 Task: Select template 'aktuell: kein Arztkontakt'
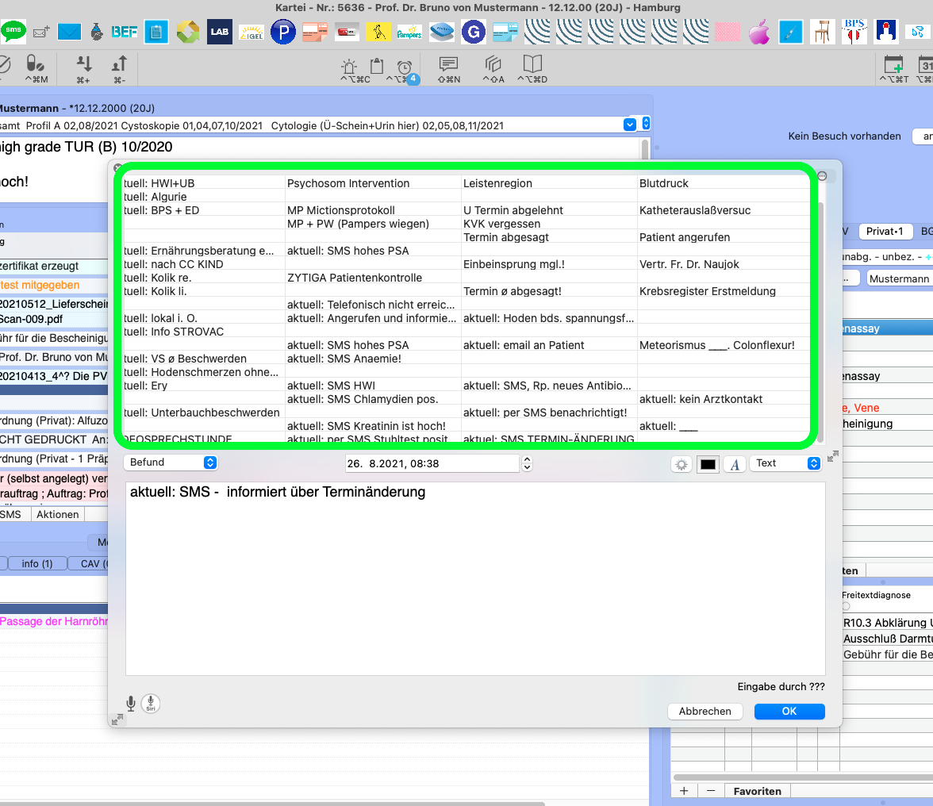(701, 399)
